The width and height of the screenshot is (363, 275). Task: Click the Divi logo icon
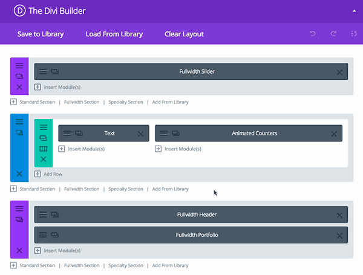(19, 11)
